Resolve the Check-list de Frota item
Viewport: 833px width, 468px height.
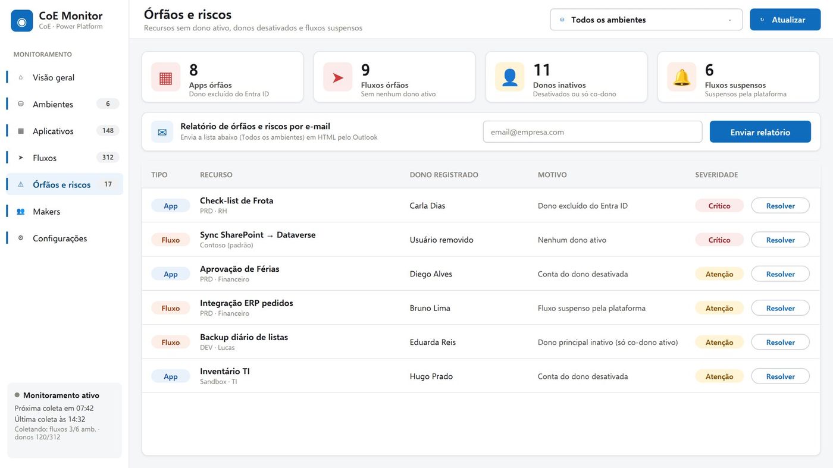pyautogui.click(x=781, y=206)
